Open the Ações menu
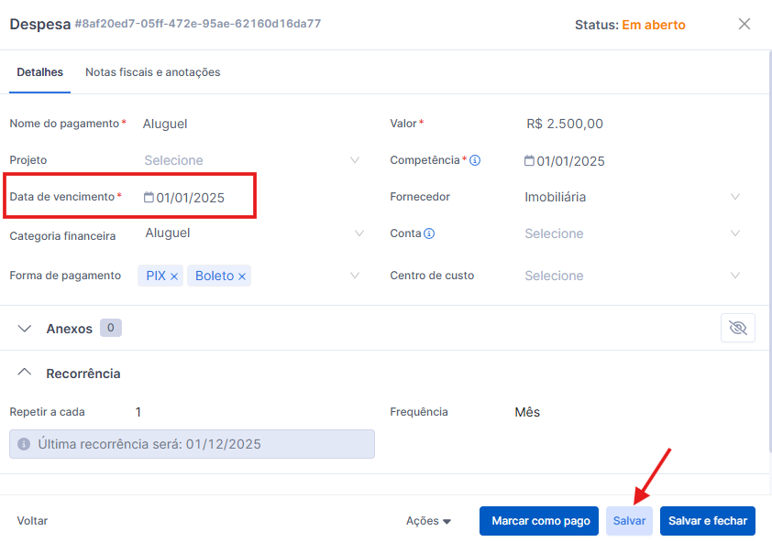Image resolution: width=772 pixels, height=542 pixels. pos(428,521)
